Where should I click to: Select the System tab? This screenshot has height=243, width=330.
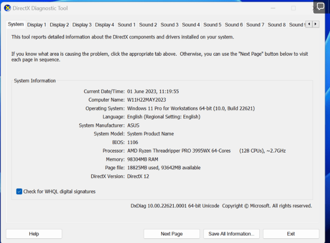16,24
